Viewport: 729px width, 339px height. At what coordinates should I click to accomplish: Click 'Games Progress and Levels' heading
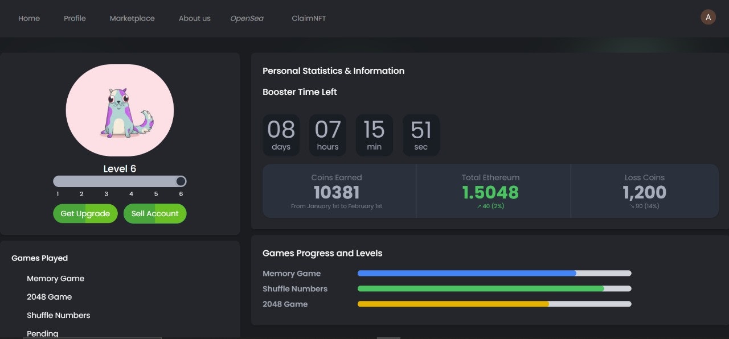pyautogui.click(x=322, y=253)
